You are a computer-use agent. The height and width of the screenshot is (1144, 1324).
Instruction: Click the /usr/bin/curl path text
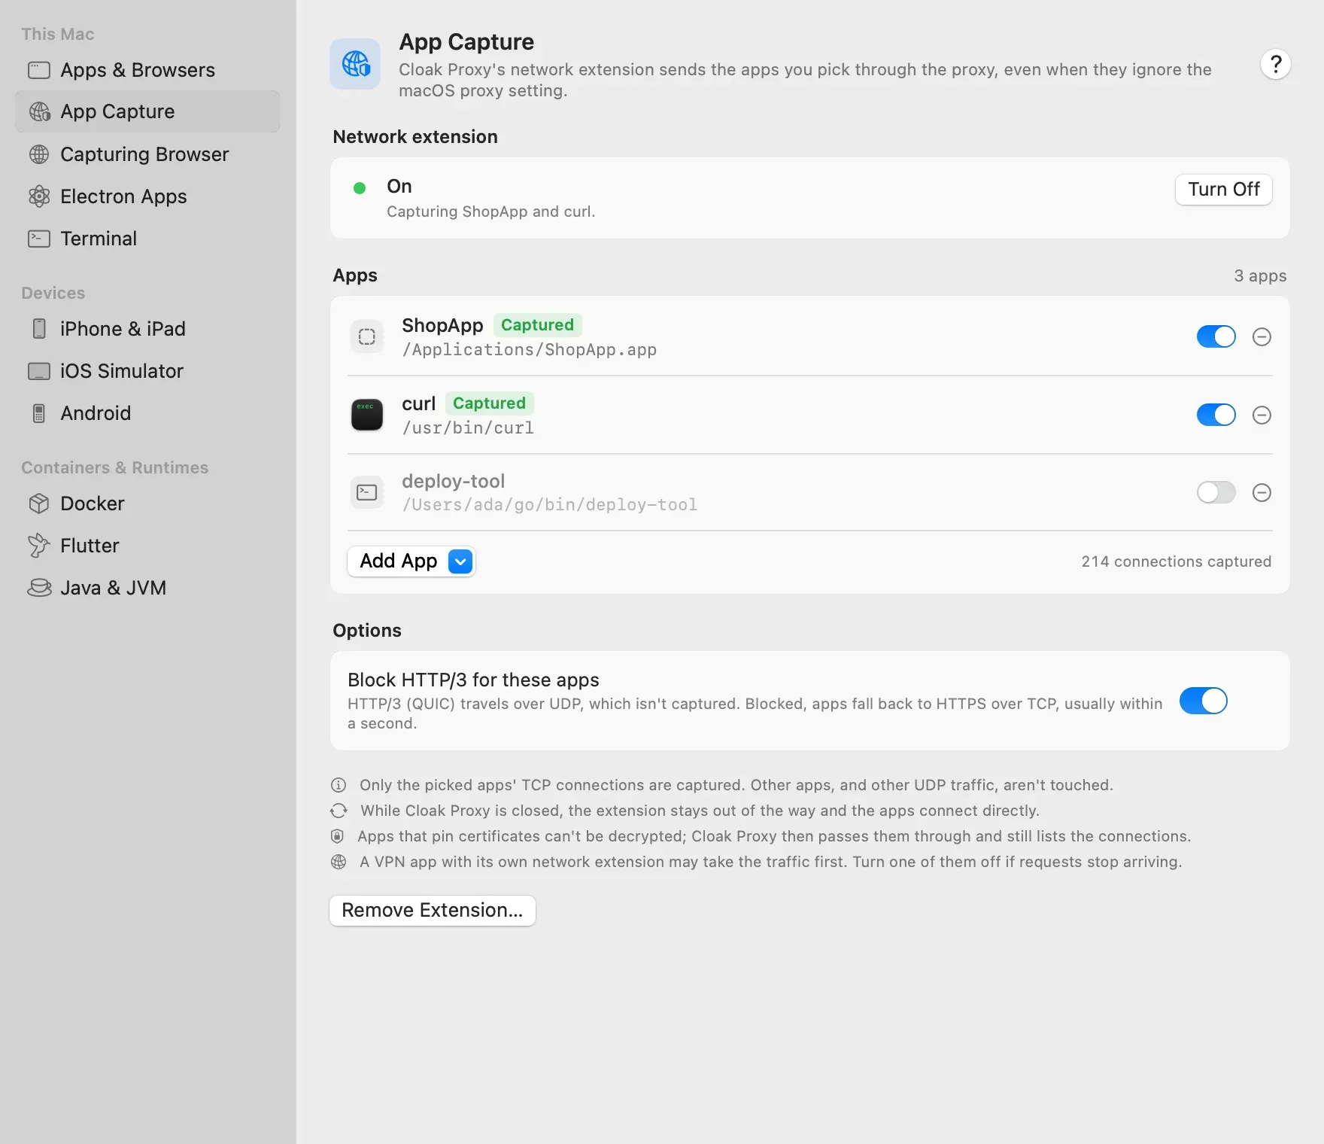468,428
